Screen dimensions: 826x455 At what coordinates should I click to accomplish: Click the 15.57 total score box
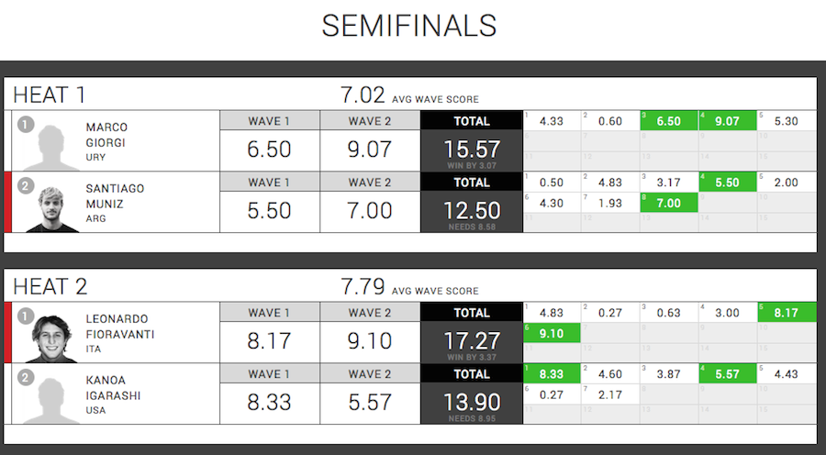coord(472,150)
